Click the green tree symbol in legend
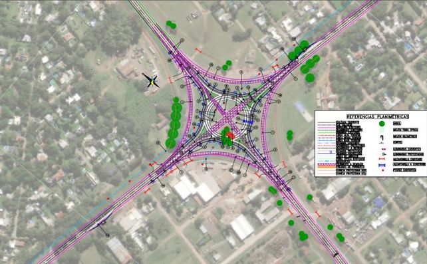Viewport: 427px width, 264px height. pyautogui.click(x=382, y=124)
